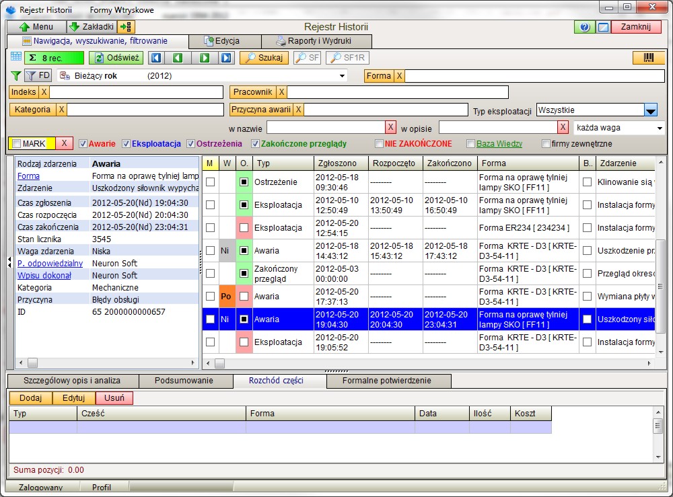Clear MARK selection with red X
The height and width of the screenshot is (497, 673).
pos(64,143)
